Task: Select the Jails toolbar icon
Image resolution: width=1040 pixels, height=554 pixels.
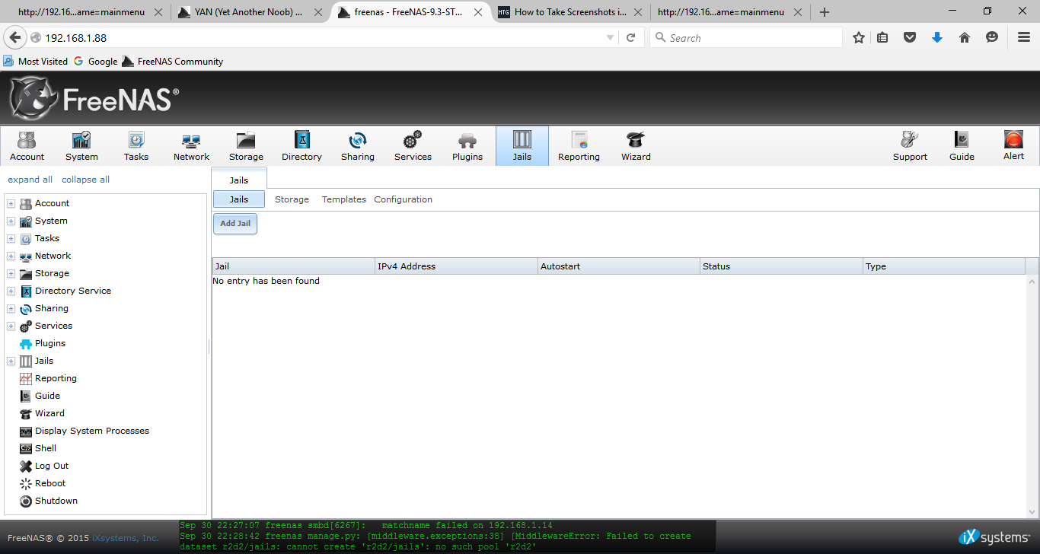Action: pyautogui.click(x=522, y=145)
